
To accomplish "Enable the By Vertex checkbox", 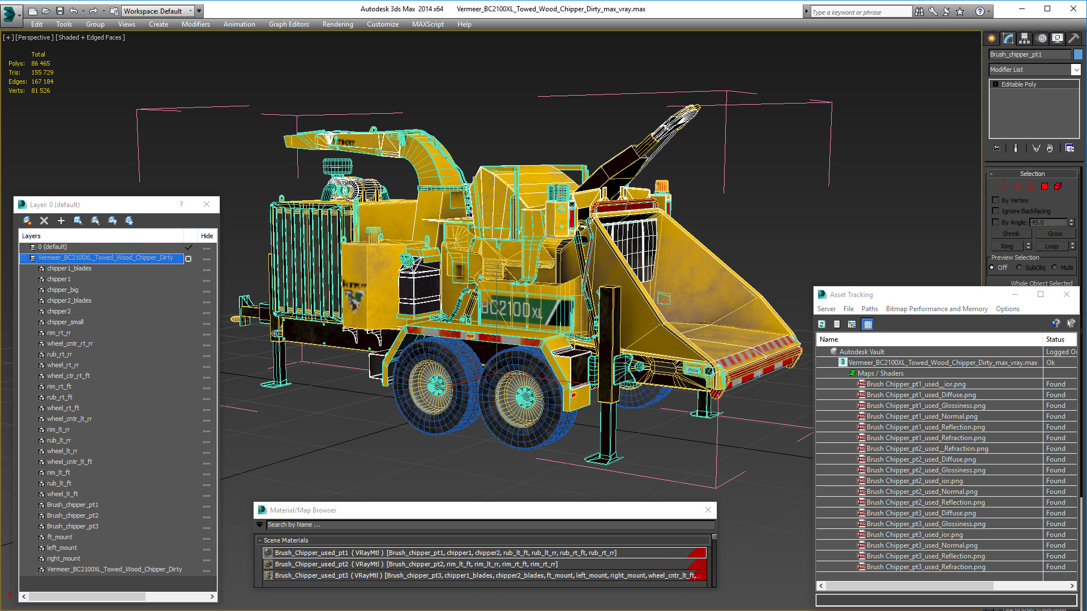I will coord(995,200).
